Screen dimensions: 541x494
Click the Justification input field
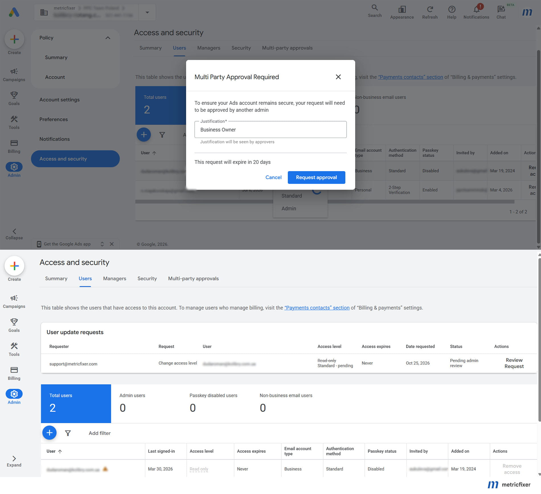click(x=270, y=130)
